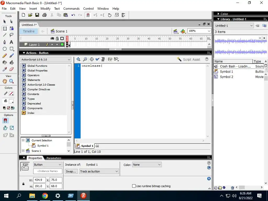Select the Pencil tool
The width and height of the screenshot is (268, 201).
click(5, 55)
